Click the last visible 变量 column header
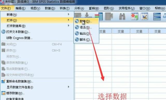The height and width of the screenshot is (100, 166). [157, 31]
